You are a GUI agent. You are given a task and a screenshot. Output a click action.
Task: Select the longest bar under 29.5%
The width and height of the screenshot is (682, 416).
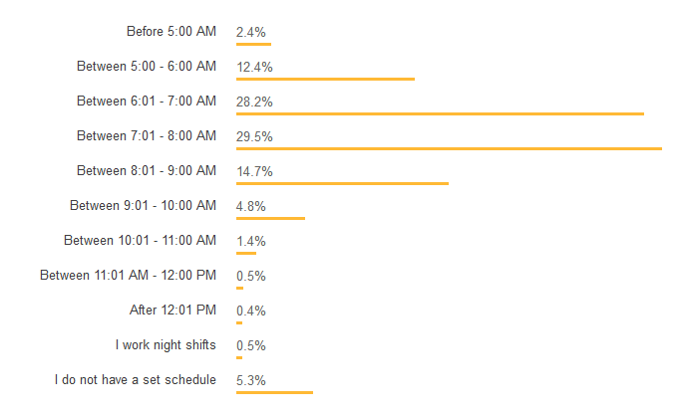pos(449,148)
